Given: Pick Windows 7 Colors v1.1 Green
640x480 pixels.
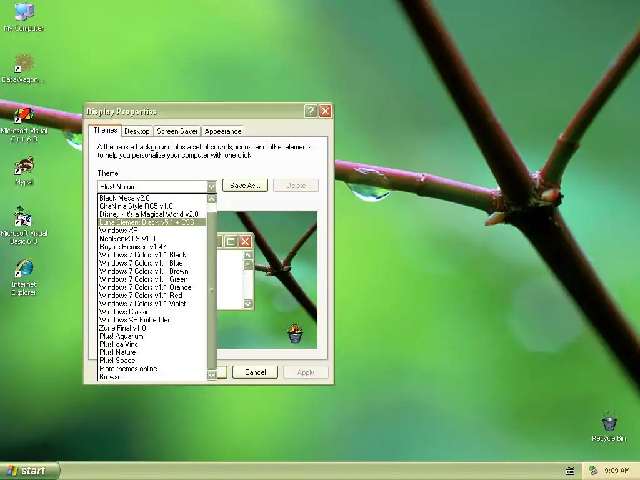Looking at the screenshot, I should click(152, 279).
